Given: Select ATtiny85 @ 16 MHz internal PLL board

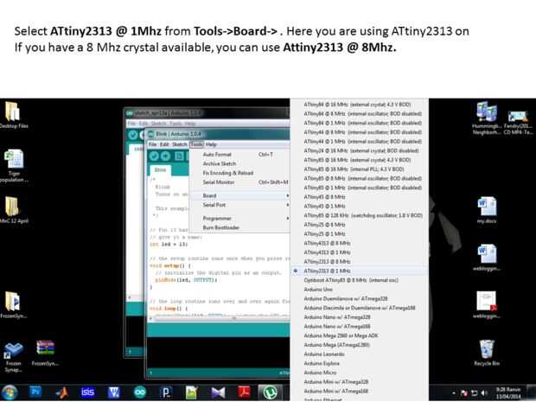Looking at the screenshot, I should [x=359, y=169].
